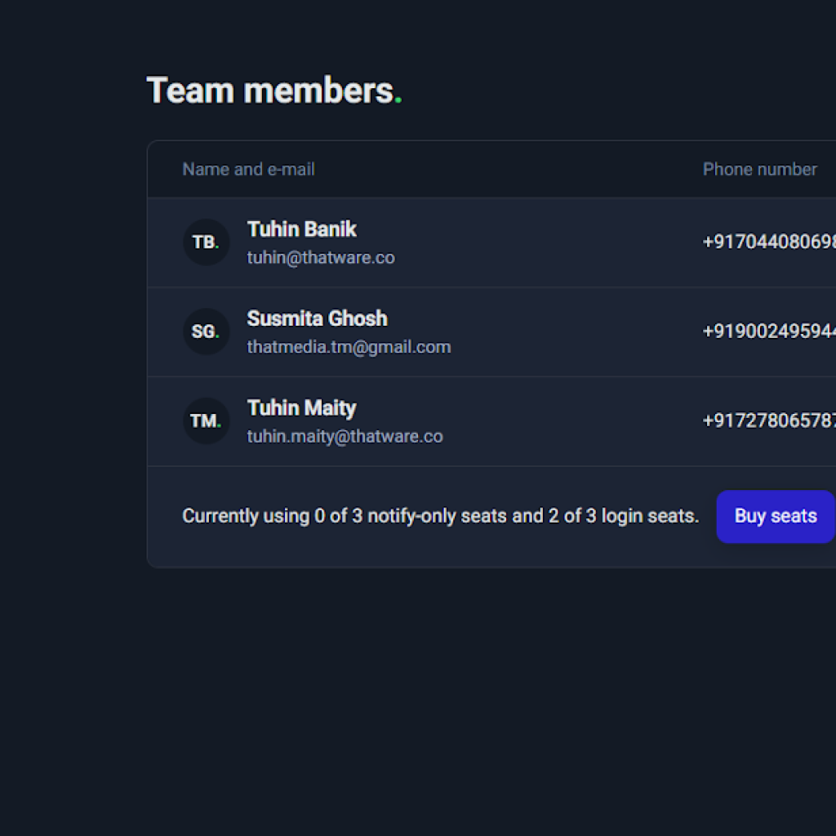Select the Tuhin Maity name
Viewport: 836px width, 836px height.
click(302, 408)
